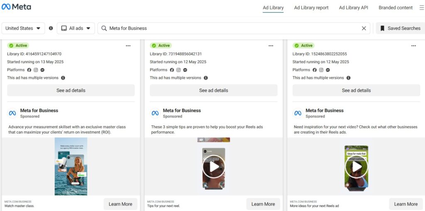Open Saved Searches
The image size is (425, 211).
[401, 28]
